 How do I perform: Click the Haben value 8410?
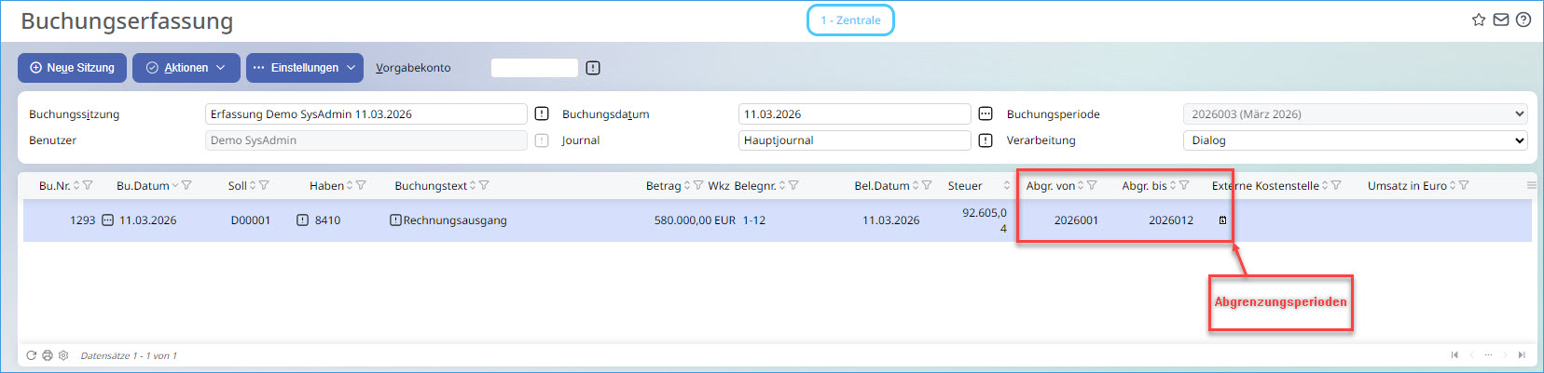click(327, 220)
